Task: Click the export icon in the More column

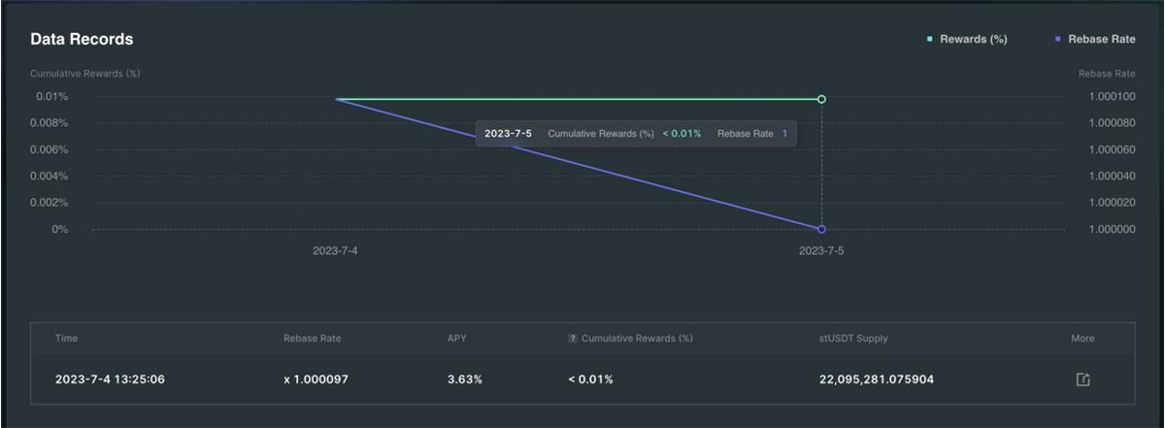Action: [1083, 379]
